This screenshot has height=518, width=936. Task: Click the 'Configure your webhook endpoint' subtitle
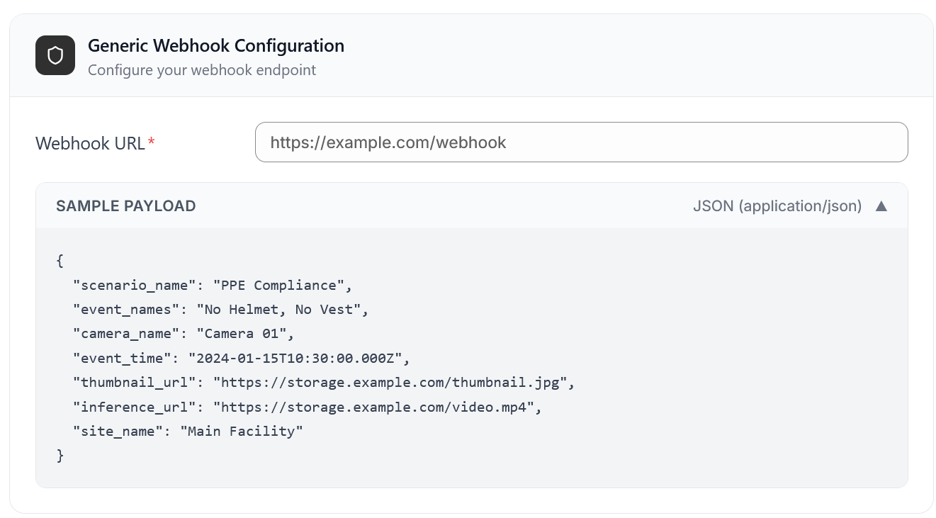click(x=202, y=70)
